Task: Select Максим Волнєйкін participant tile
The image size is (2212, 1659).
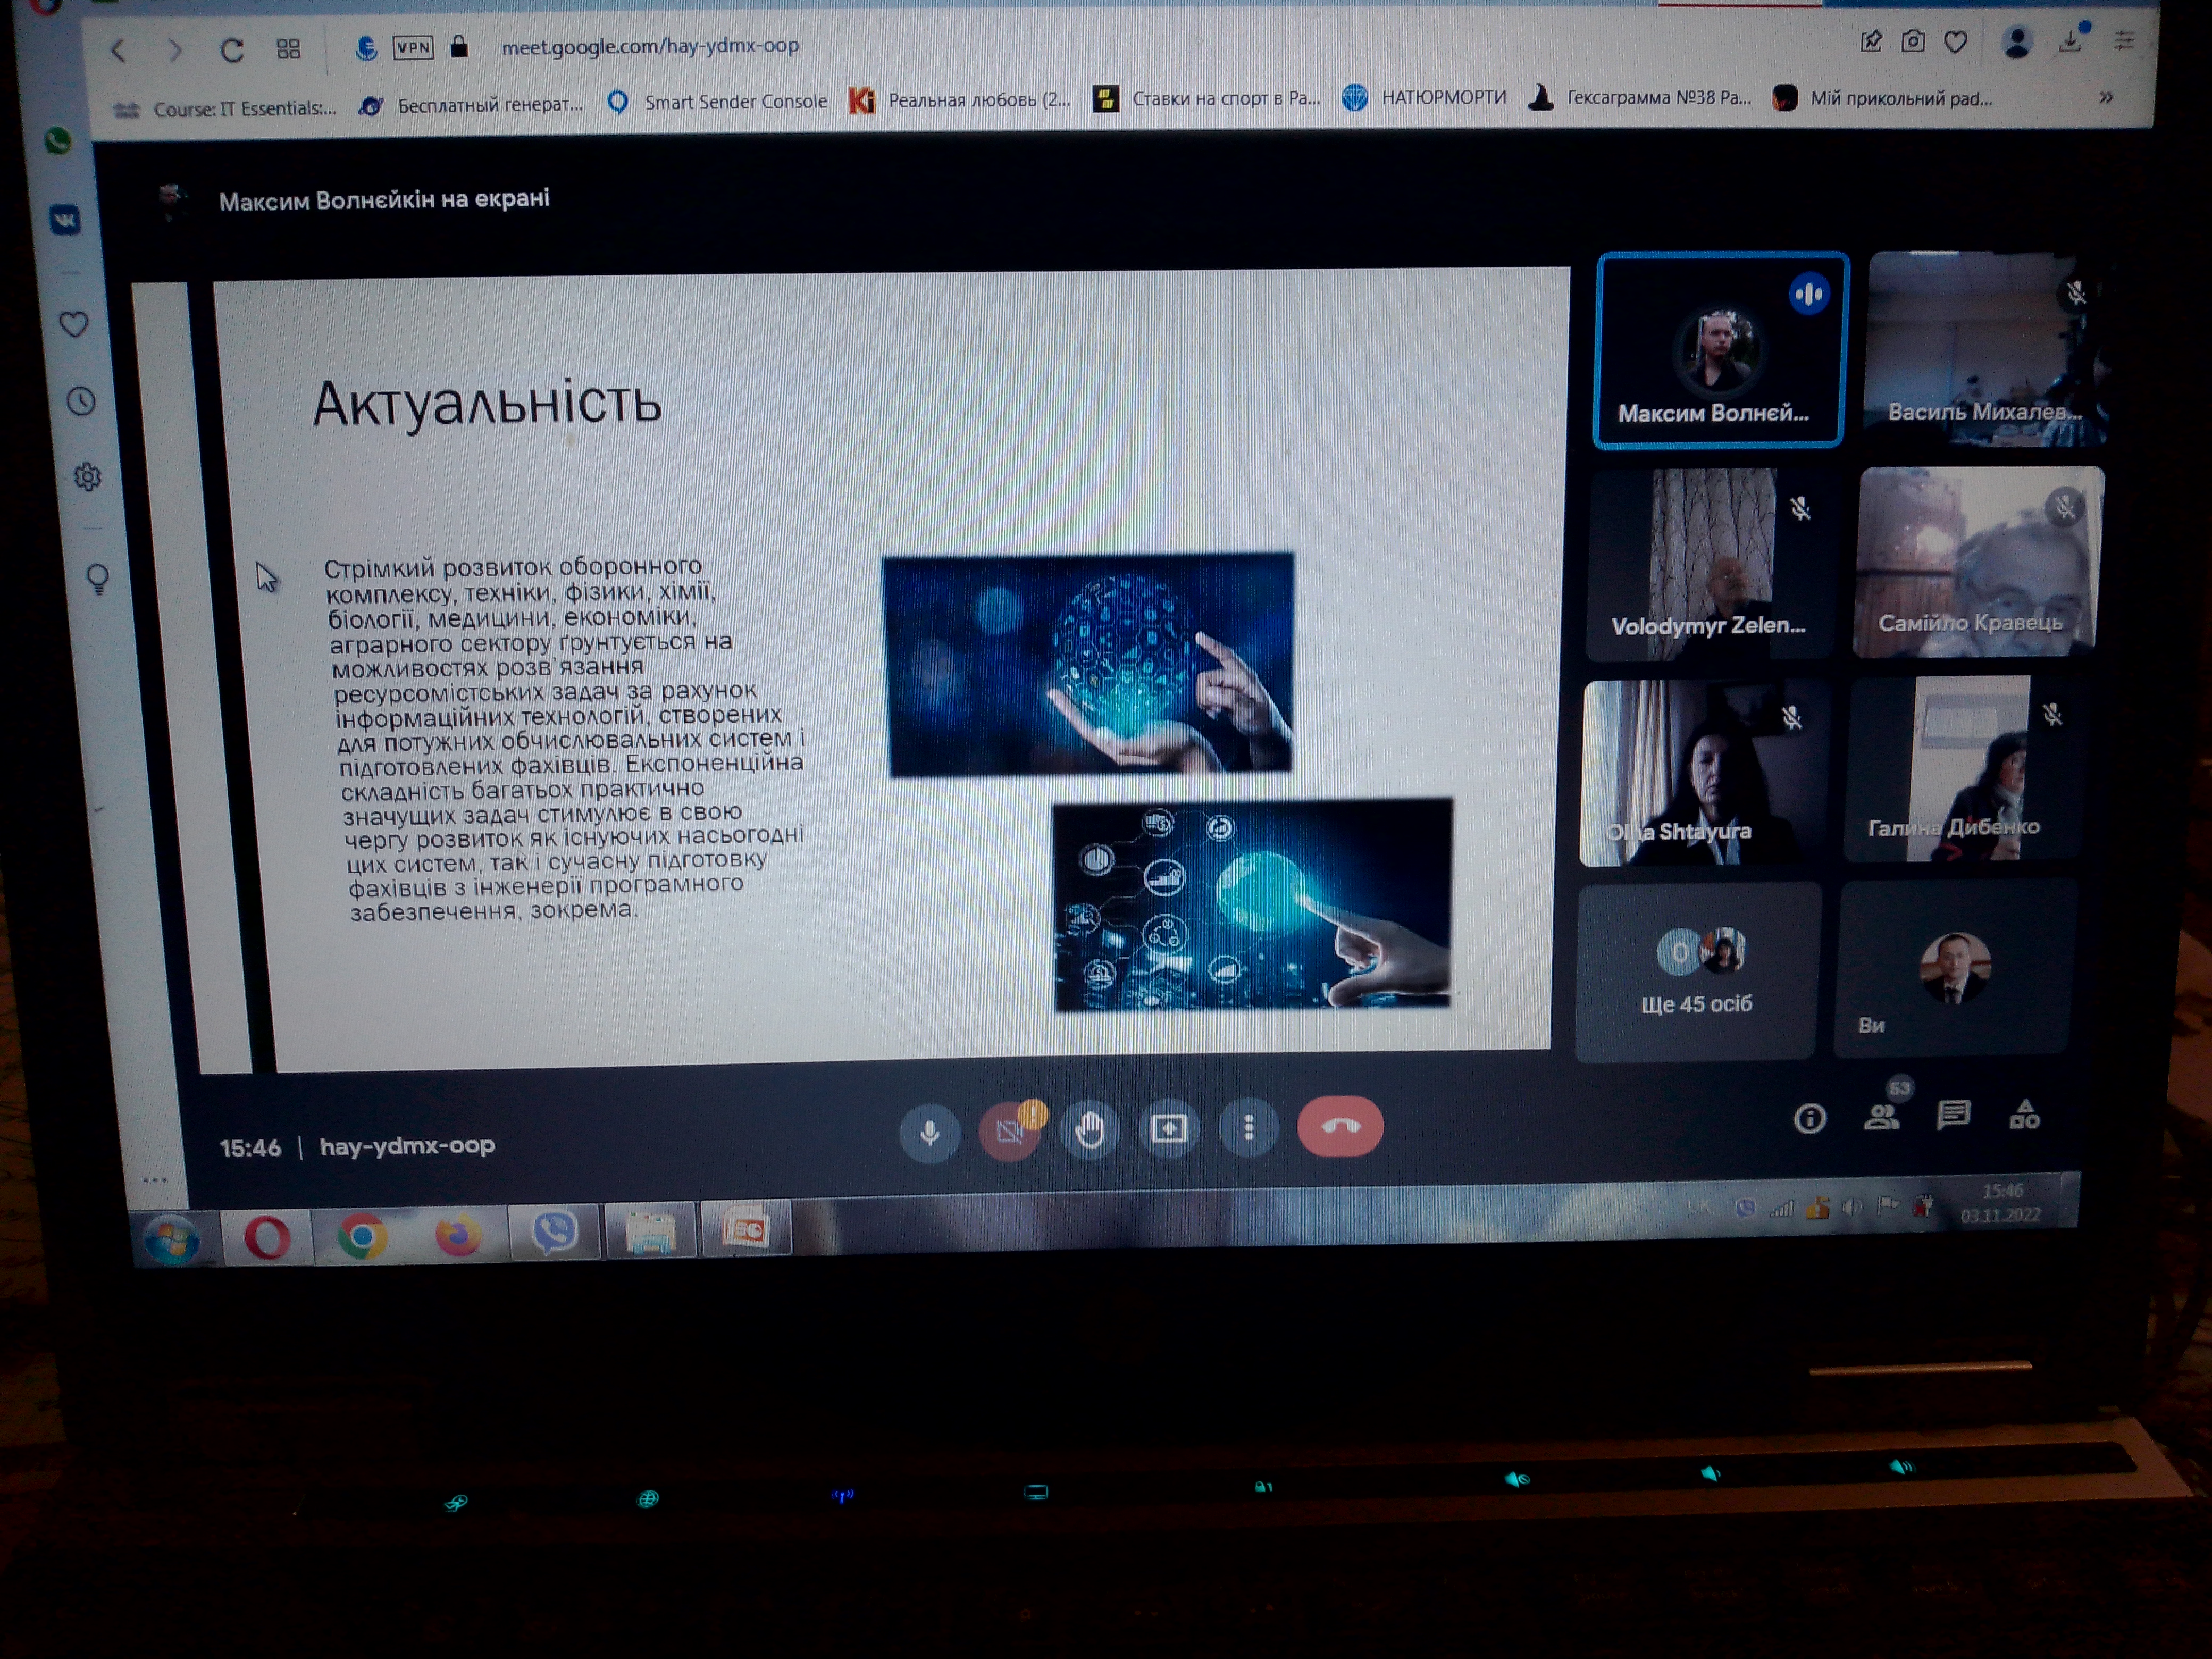Action: [1720, 349]
